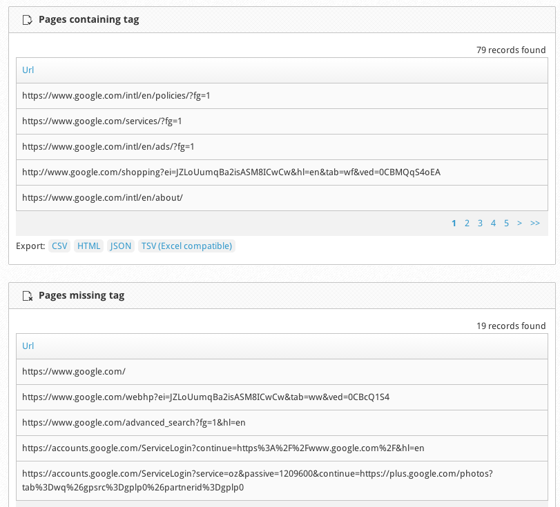The height and width of the screenshot is (507, 560).
Task: Click the Pages missing tag icon
Action: click(28, 296)
